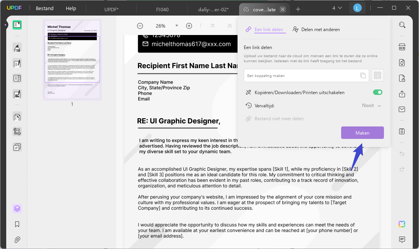Open the Bookmarks panel
Viewport: 419px width, 249px height.
[17, 224]
